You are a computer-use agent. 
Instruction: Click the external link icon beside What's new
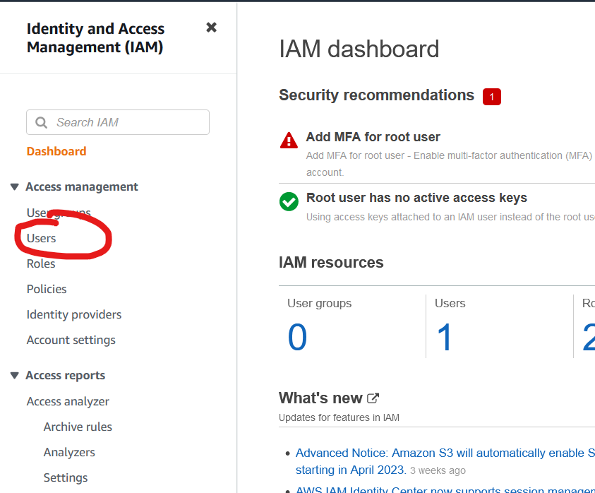(373, 398)
